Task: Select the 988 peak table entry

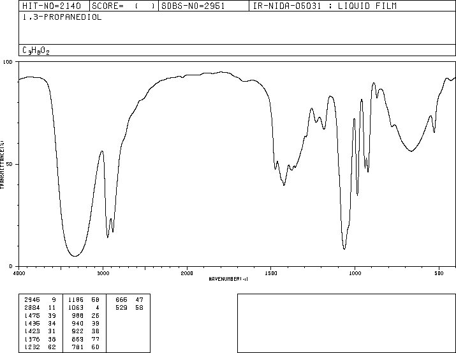Action: click(x=85, y=315)
